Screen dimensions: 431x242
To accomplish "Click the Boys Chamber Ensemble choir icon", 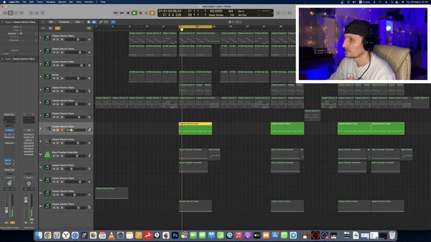I will (47, 155).
